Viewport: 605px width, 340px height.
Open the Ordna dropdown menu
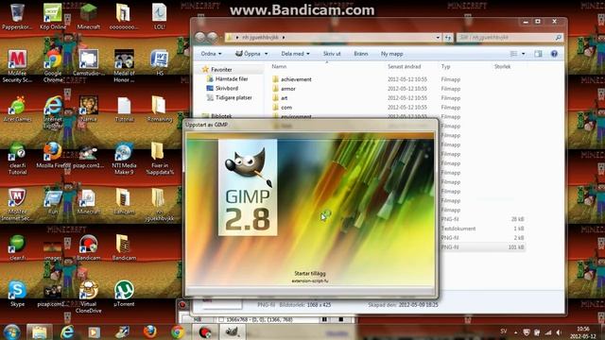(x=211, y=54)
